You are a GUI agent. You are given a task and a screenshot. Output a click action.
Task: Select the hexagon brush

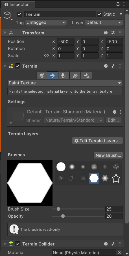click(x=94, y=178)
